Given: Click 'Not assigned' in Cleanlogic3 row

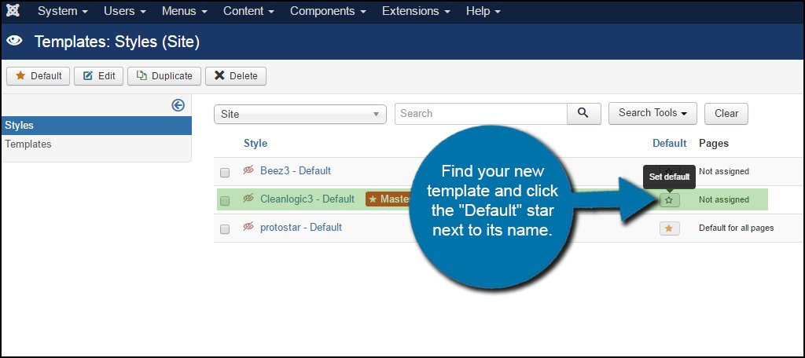Looking at the screenshot, I should point(724,199).
